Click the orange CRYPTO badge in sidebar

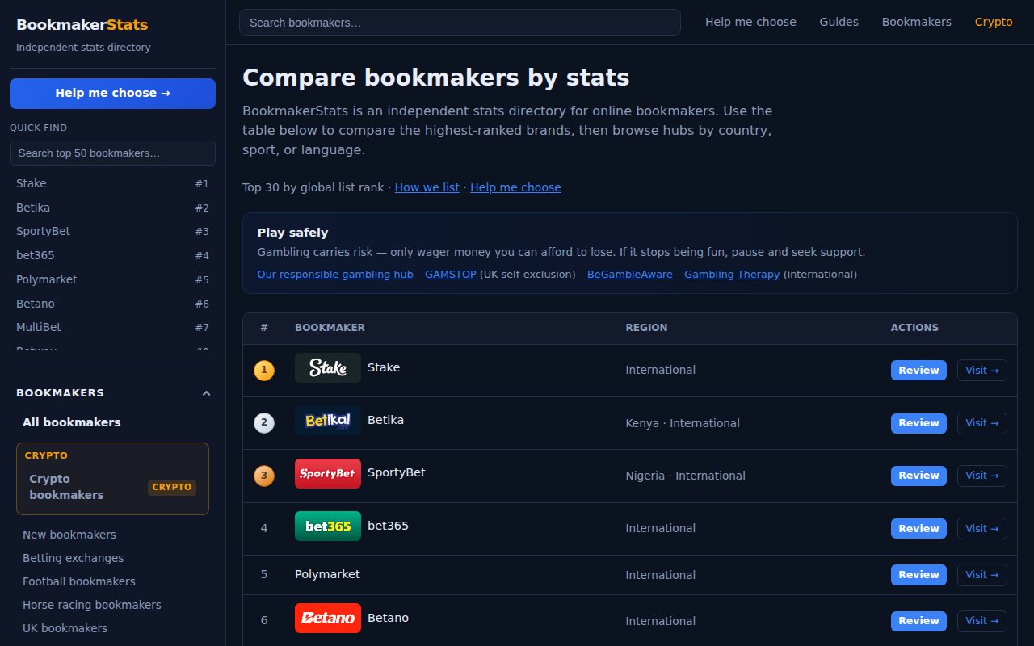[172, 487]
